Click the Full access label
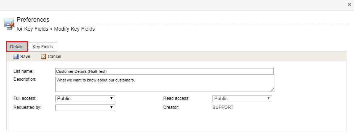Image resolution: width=354 pixels, height=133 pixels. (25, 98)
